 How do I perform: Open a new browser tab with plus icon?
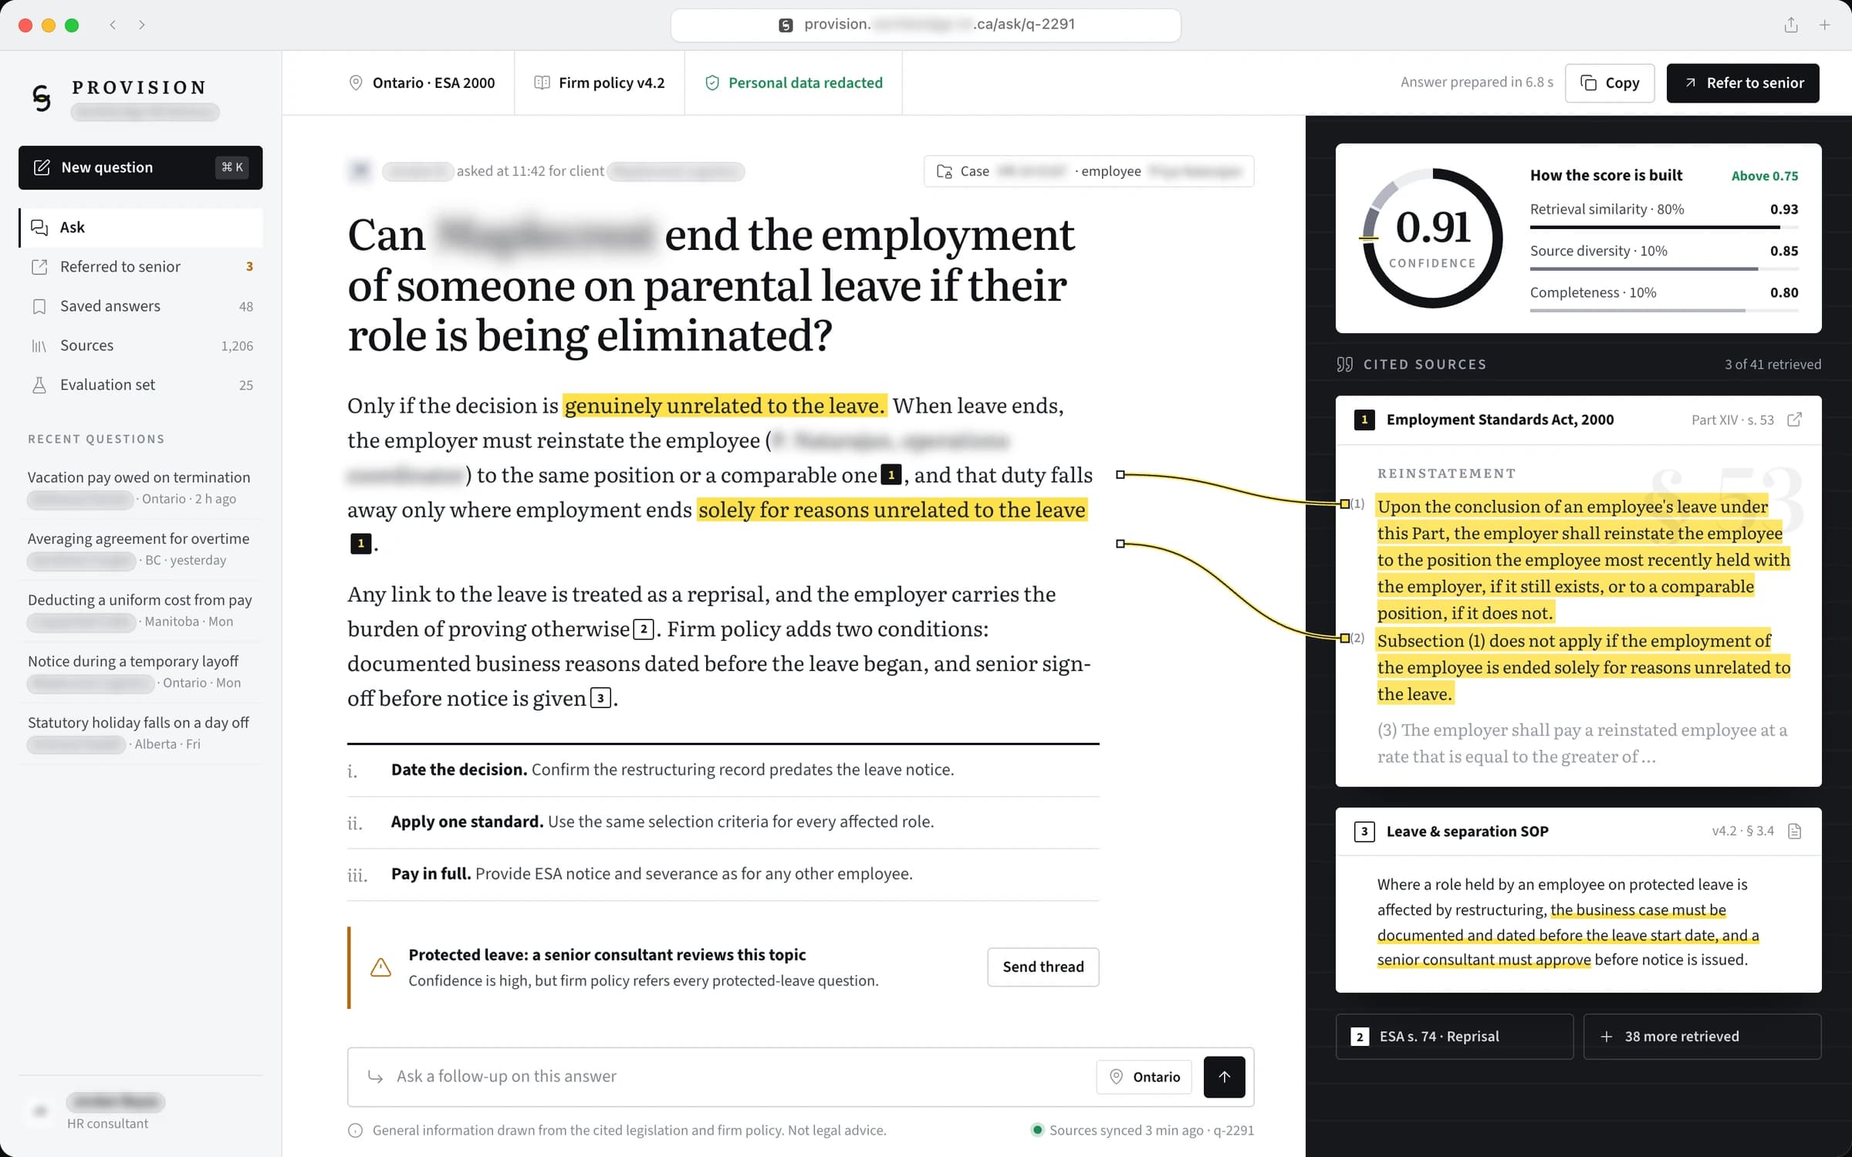pos(1824,25)
